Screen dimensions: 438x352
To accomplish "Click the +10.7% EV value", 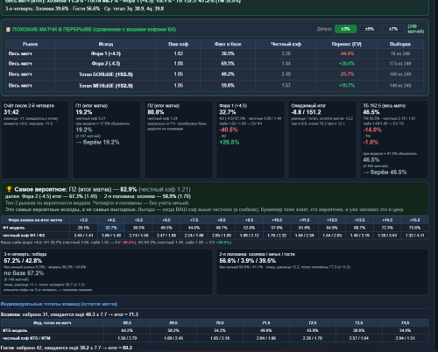I will [347, 86].
